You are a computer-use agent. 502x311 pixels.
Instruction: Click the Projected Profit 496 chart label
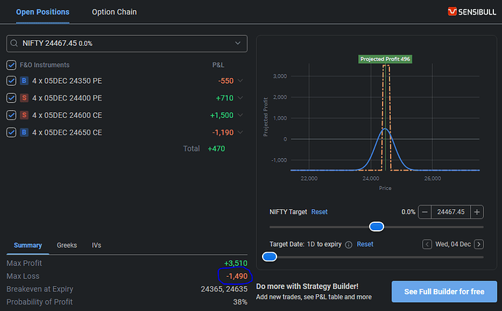(x=385, y=59)
